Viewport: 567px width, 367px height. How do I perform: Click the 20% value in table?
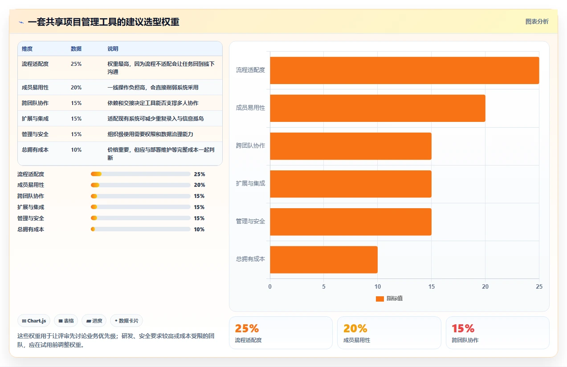click(x=76, y=88)
